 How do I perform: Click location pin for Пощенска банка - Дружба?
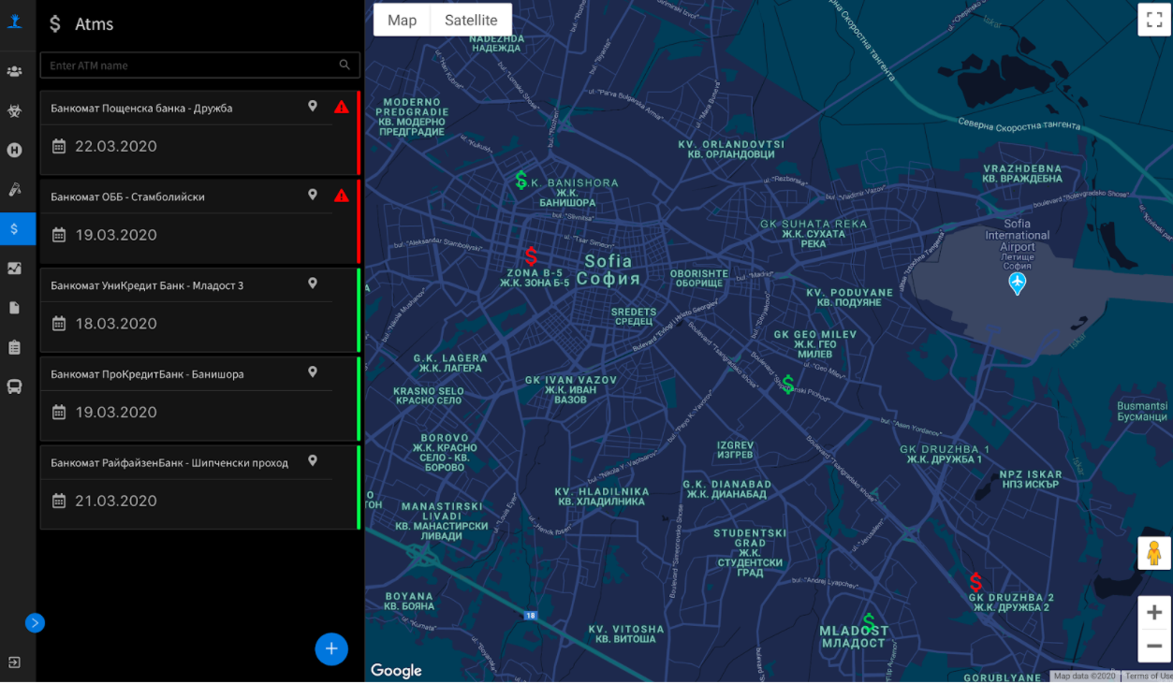313,107
